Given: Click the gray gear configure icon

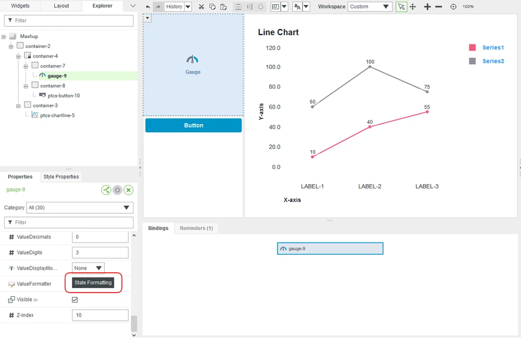Looking at the screenshot, I should (117, 190).
